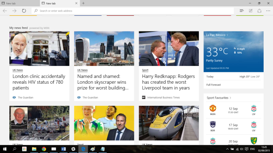Viewport: 273px width, 153px height.
Task: Click the search or enter web address field
Action: coord(133,11)
